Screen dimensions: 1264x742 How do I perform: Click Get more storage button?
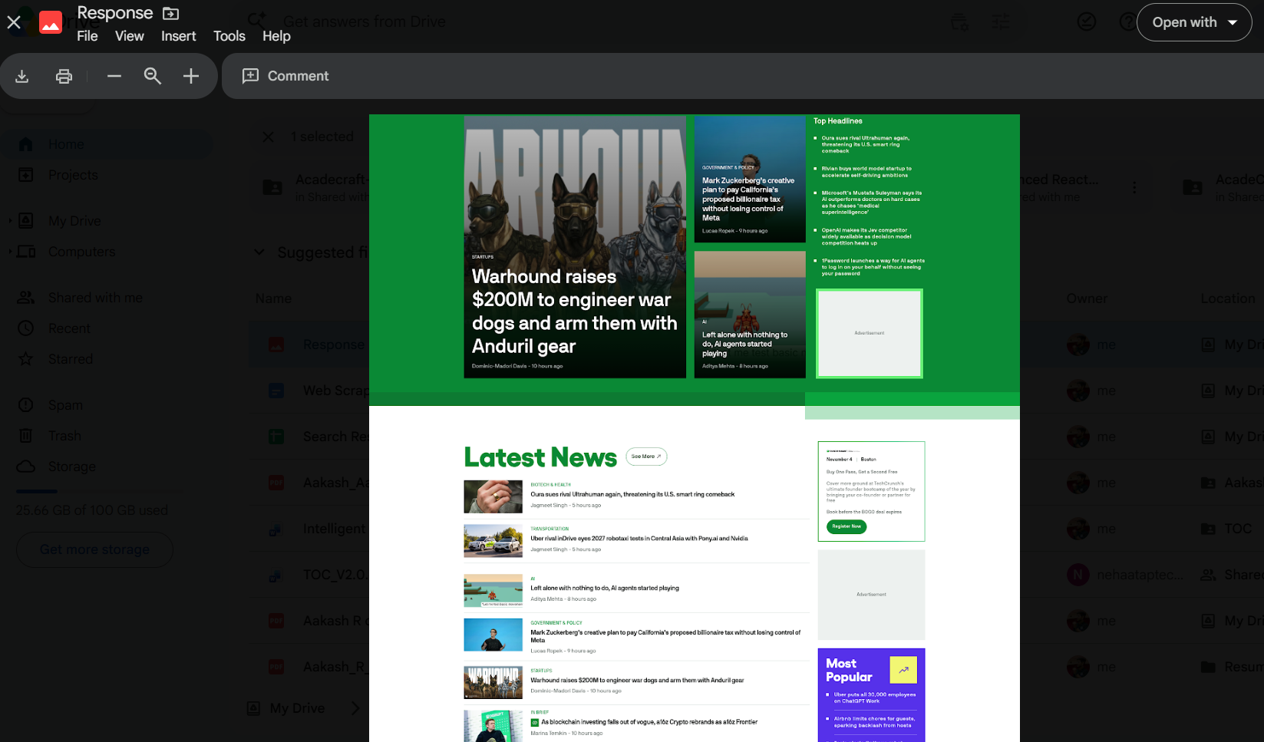94,549
